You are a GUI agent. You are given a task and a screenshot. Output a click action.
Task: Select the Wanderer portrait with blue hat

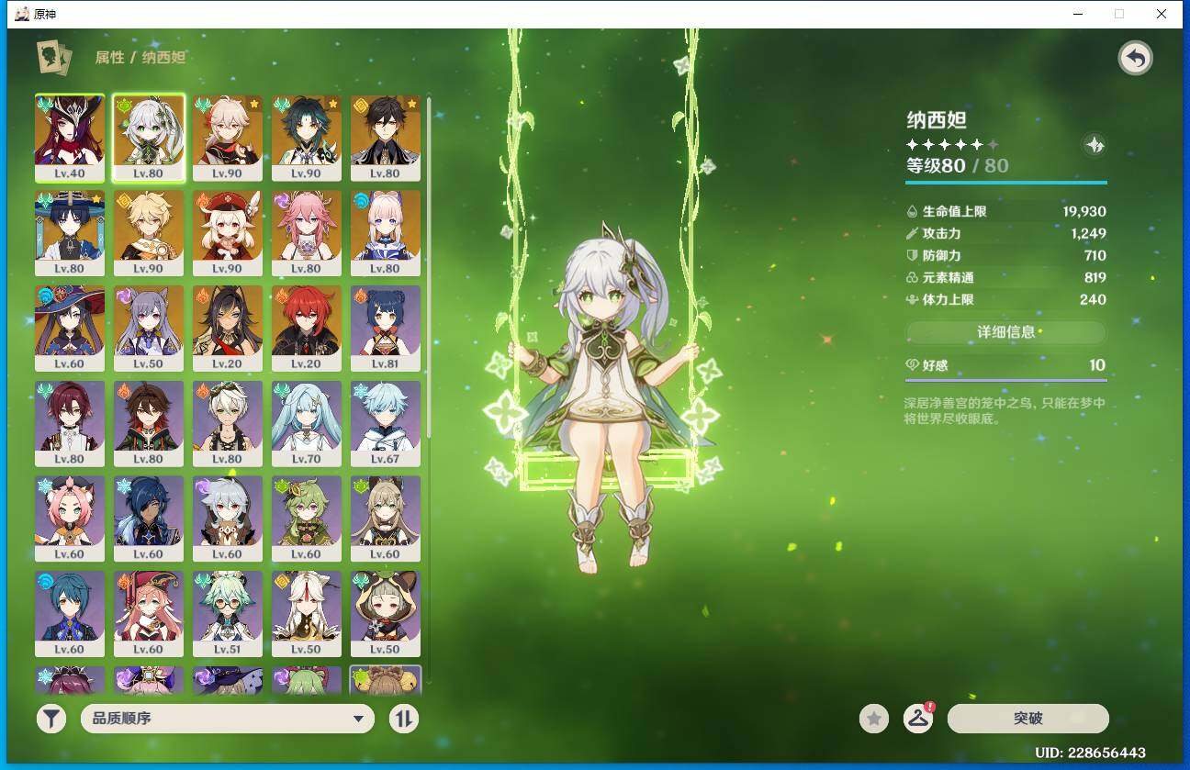click(x=70, y=233)
